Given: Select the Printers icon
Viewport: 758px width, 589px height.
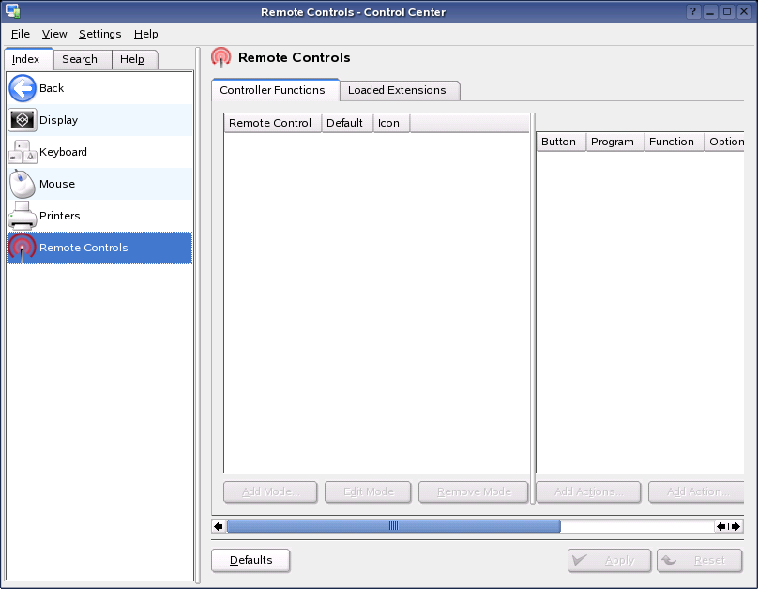Looking at the screenshot, I should [23, 216].
